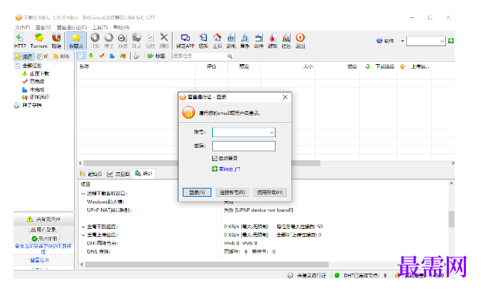481x290 pixels.
Task: Open the Help(H) menu
Action: (121, 28)
